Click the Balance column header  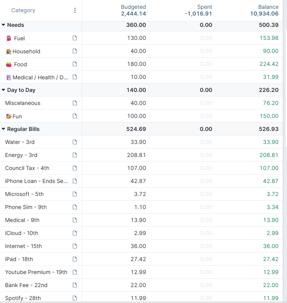point(268,7)
